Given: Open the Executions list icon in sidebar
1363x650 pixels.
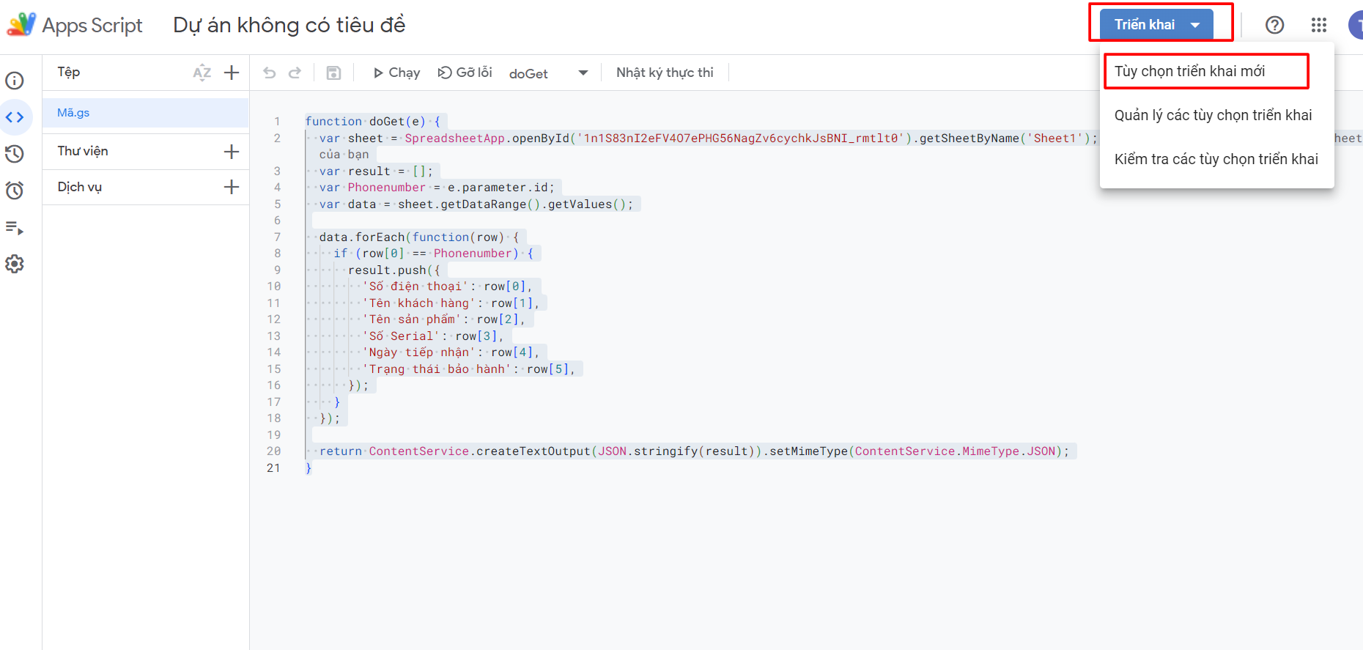Looking at the screenshot, I should tap(15, 228).
